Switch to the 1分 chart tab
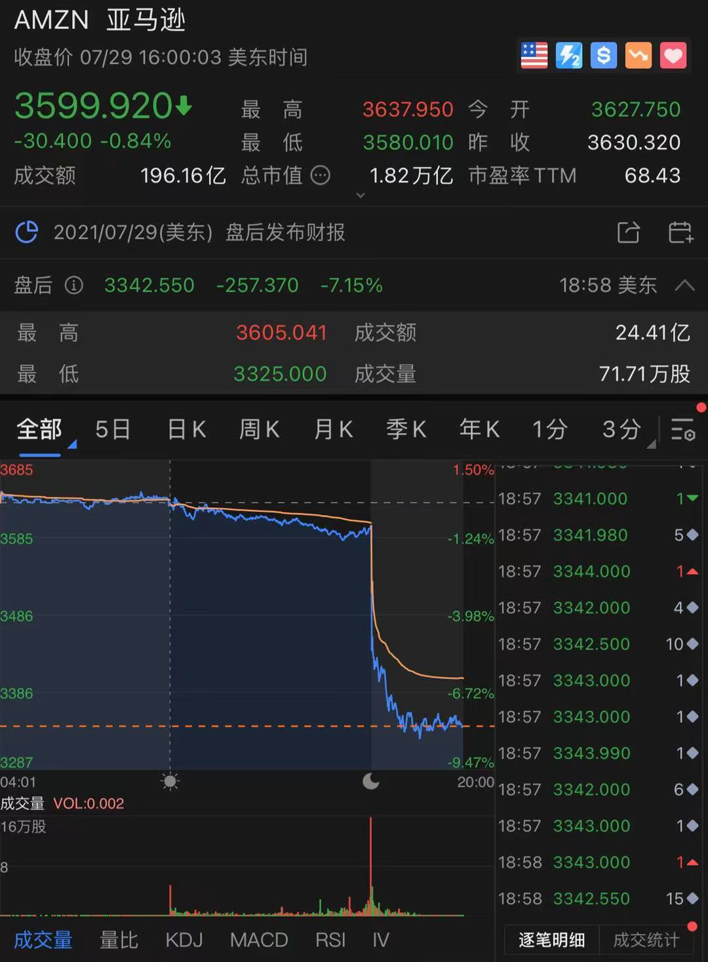The image size is (708, 962). pyautogui.click(x=549, y=430)
